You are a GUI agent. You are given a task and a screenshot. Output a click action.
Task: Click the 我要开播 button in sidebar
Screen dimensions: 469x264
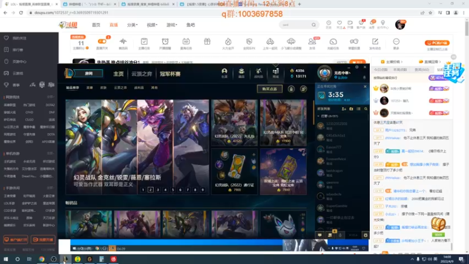[43, 239]
